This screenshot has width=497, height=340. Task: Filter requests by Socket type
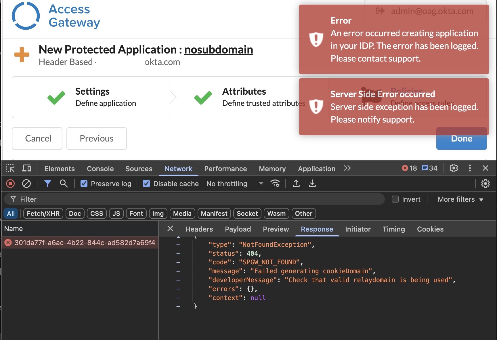tap(247, 213)
